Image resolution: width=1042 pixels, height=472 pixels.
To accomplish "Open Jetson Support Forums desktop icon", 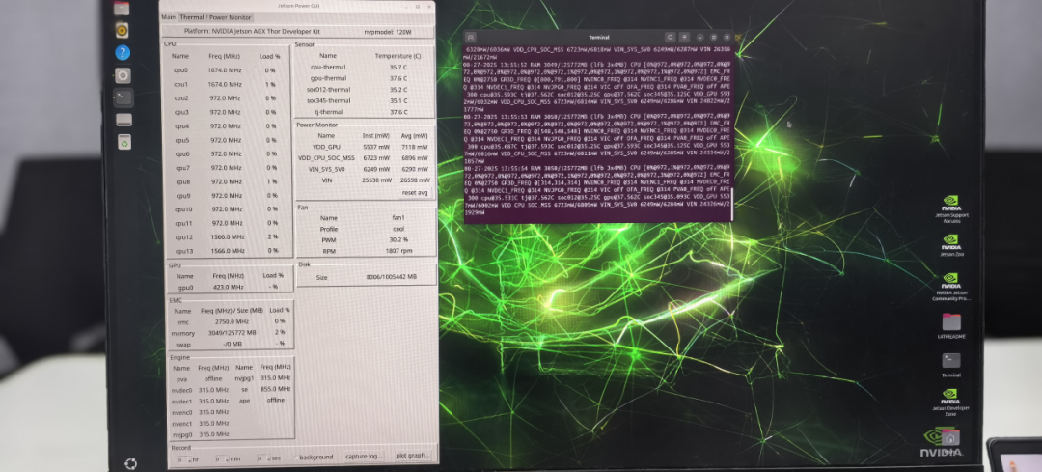I will [x=951, y=208].
